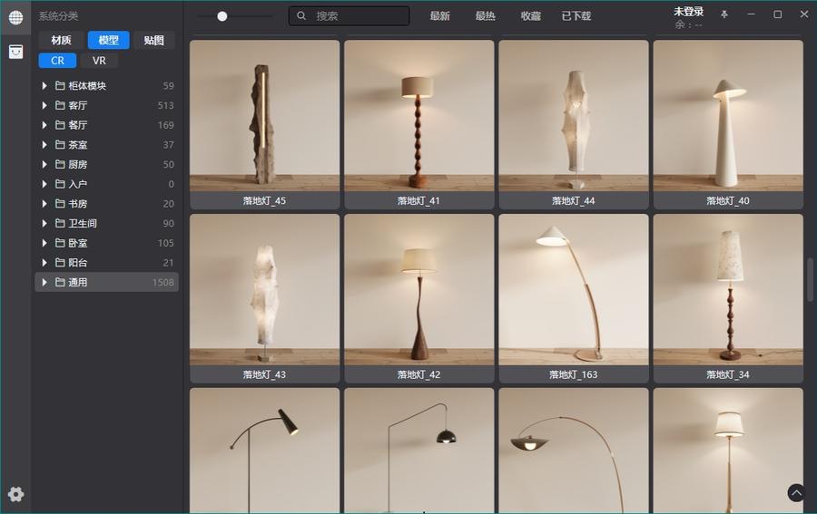Click the folder icon beside 卧室

pyautogui.click(x=60, y=243)
